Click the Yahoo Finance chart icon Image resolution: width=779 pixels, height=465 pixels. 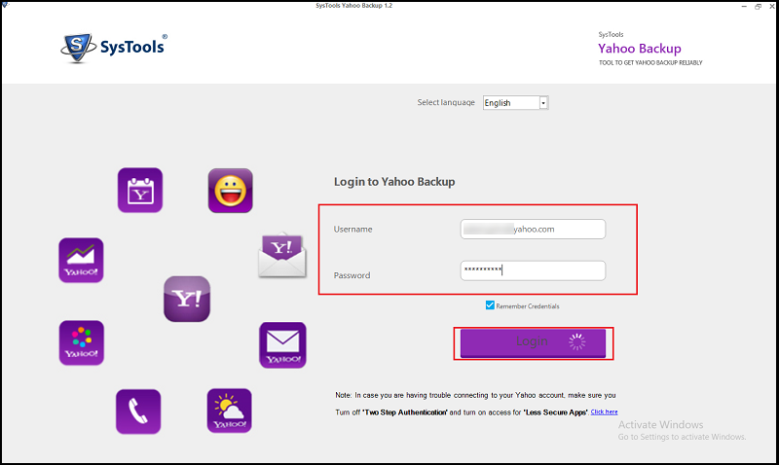click(81, 260)
